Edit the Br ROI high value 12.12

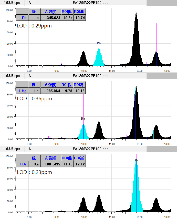(x=79, y=164)
